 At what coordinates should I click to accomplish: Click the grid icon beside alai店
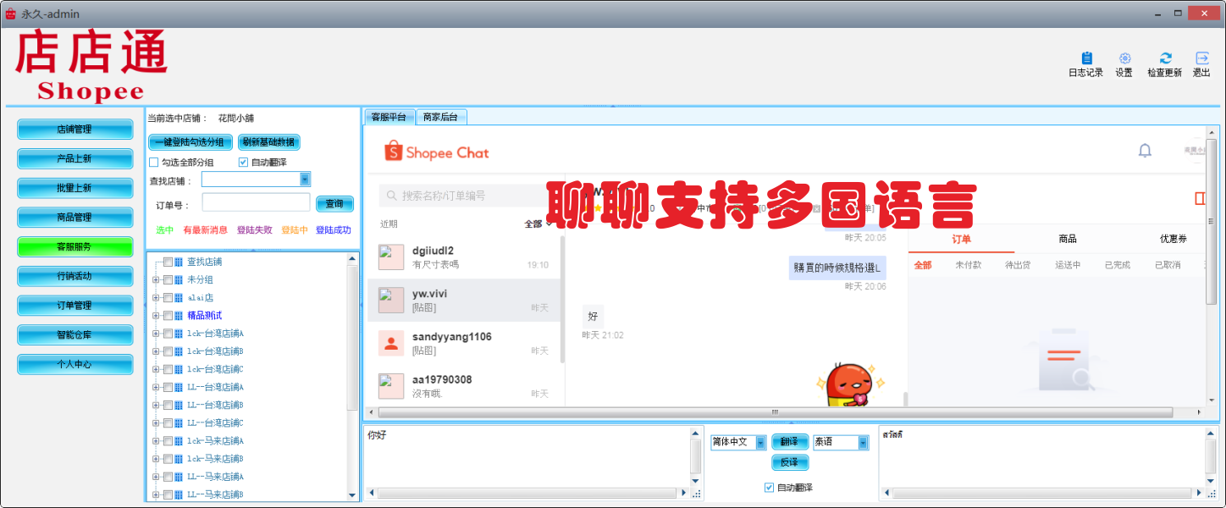pyautogui.click(x=179, y=298)
